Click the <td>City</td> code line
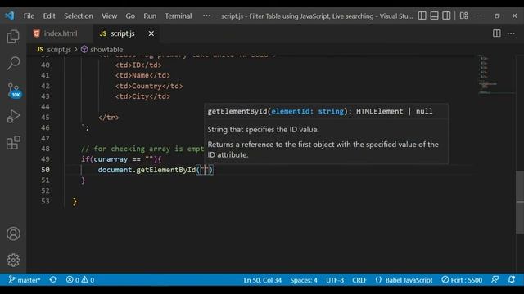The height and width of the screenshot is (294, 524). 142,96
